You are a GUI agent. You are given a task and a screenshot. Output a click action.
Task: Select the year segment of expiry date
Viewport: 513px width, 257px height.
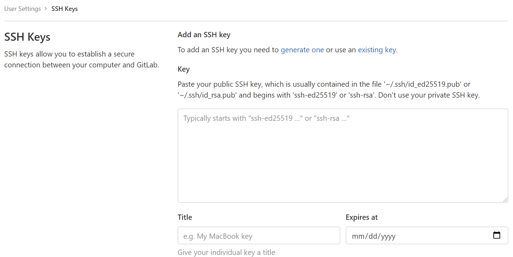click(x=388, y=236)
